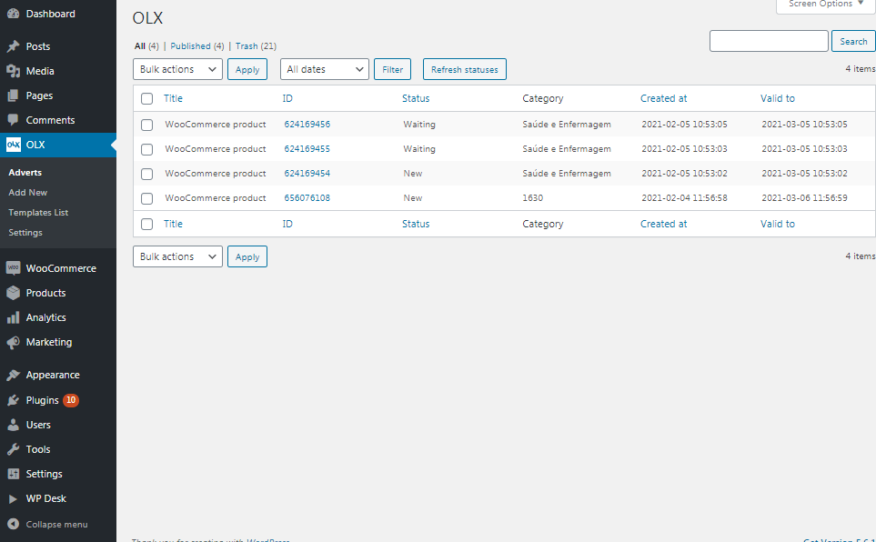Click the top Apply button
Viewport: 876px width, 542px height.
[247, 69]
